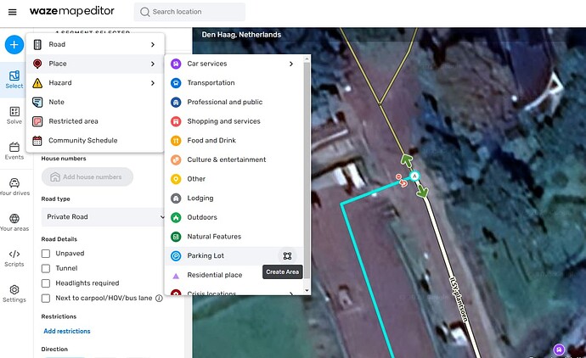Image resolution: width=586 pixels, height=358 pixels.
Task: Open Your drives panel
Action: click(14, 187)
